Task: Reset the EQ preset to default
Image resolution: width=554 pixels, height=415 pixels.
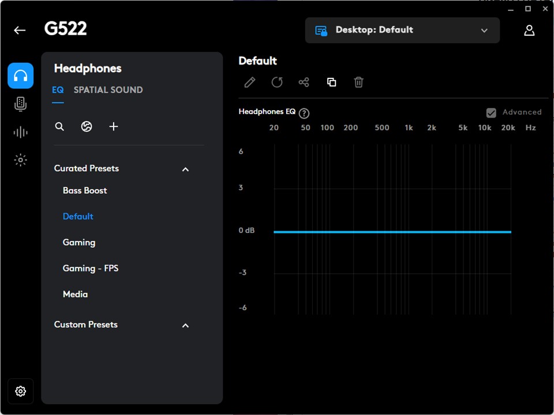Action: point(277,82)
